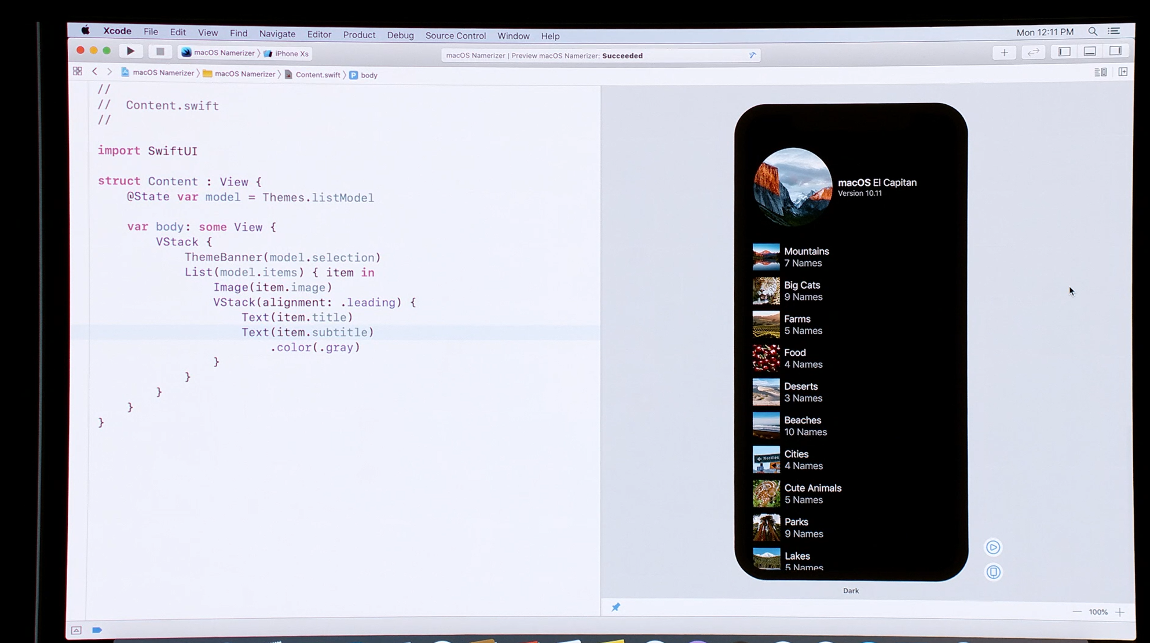Viewport: 1150px width, 643px height.
Task: Click the code review arrows button
Action: 1034,53
